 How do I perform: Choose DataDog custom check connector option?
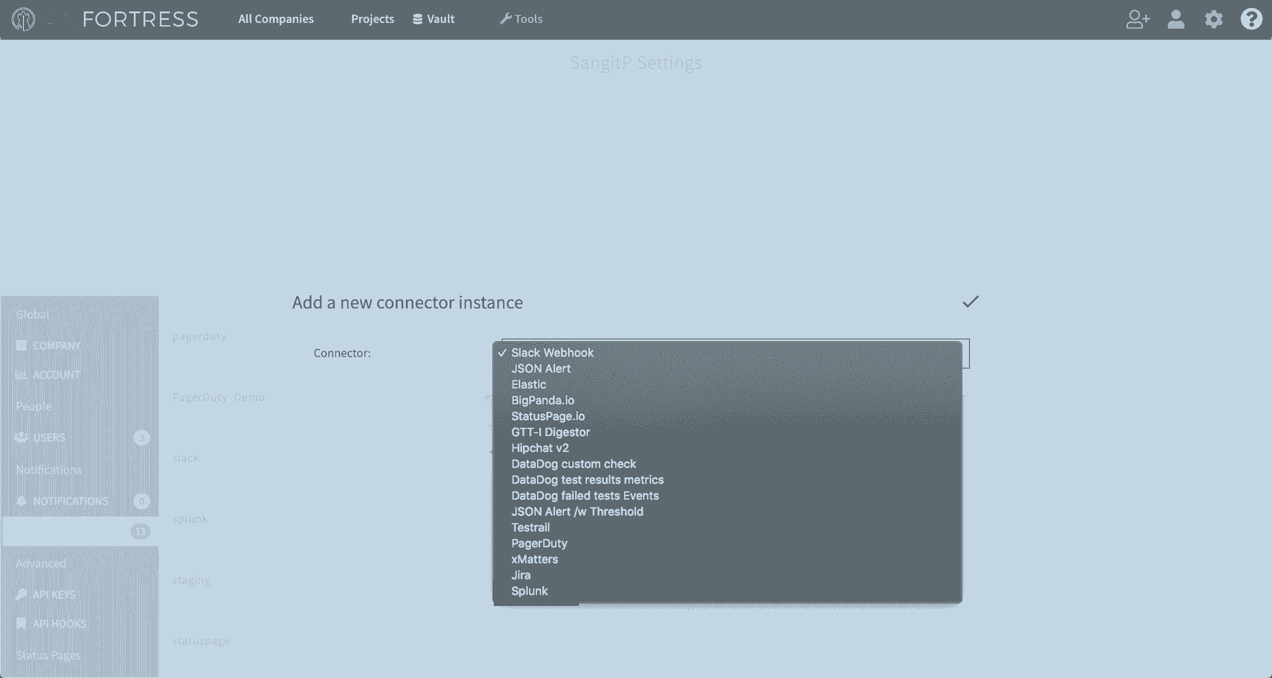pyautogui.click(x=573, y=463)
